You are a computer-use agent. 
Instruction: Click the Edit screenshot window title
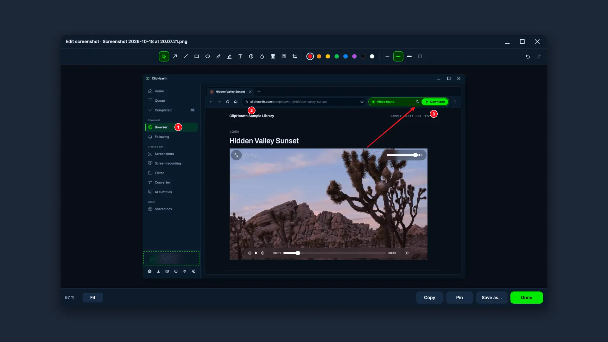pyautogui.click(x=126, y=41)
